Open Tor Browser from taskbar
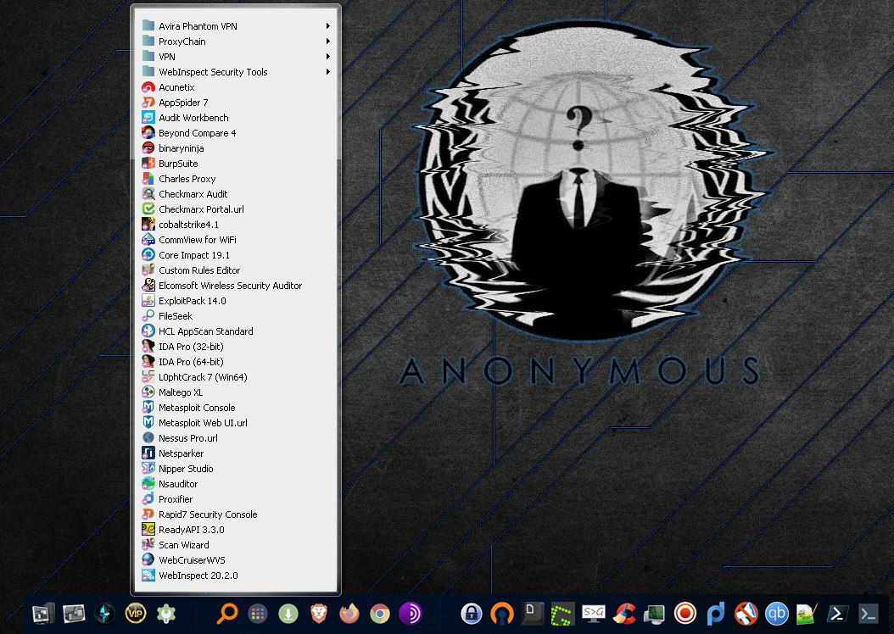Viewport: 894px width, 634px height. (x=410, y=614)
